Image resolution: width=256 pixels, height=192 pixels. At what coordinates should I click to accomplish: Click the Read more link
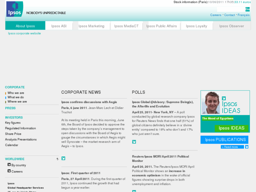[232, 147]
